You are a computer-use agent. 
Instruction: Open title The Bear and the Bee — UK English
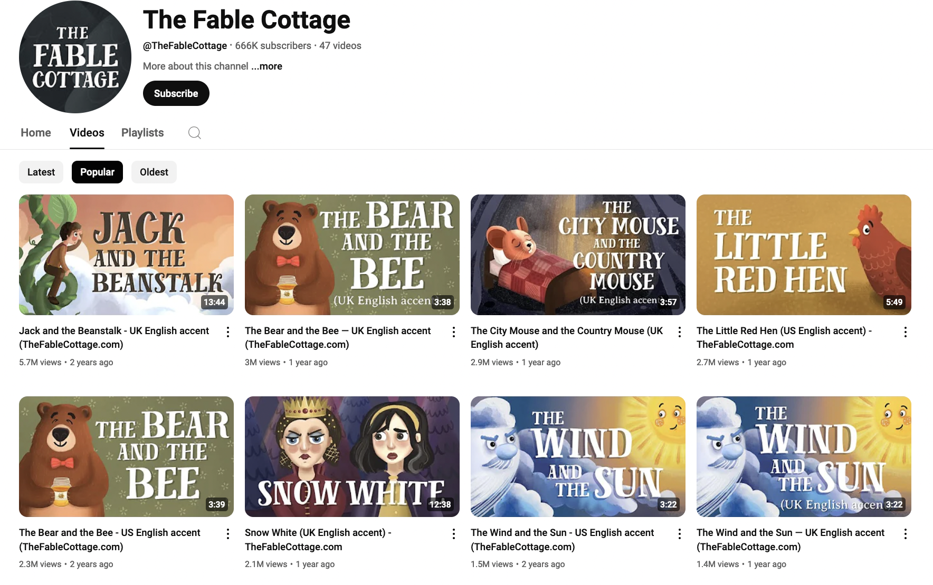click(x=338, y=337)
